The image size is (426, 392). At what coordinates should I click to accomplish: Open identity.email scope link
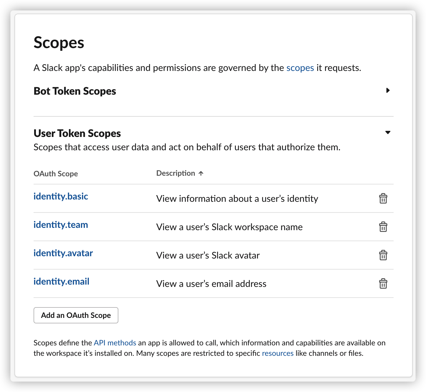(x=61, y=281)
